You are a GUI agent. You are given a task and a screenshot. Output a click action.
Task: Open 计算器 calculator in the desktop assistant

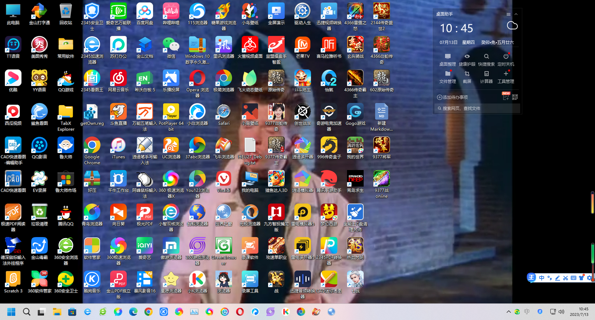pyautogui.click(x=486, y=77)
